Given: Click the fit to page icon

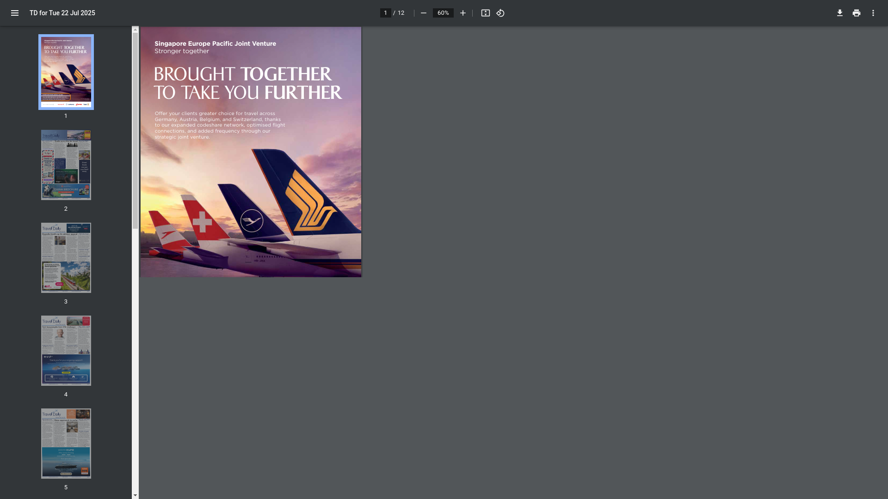Looking at the screenshot, I should pyautogui.click(x=485, y=13).
